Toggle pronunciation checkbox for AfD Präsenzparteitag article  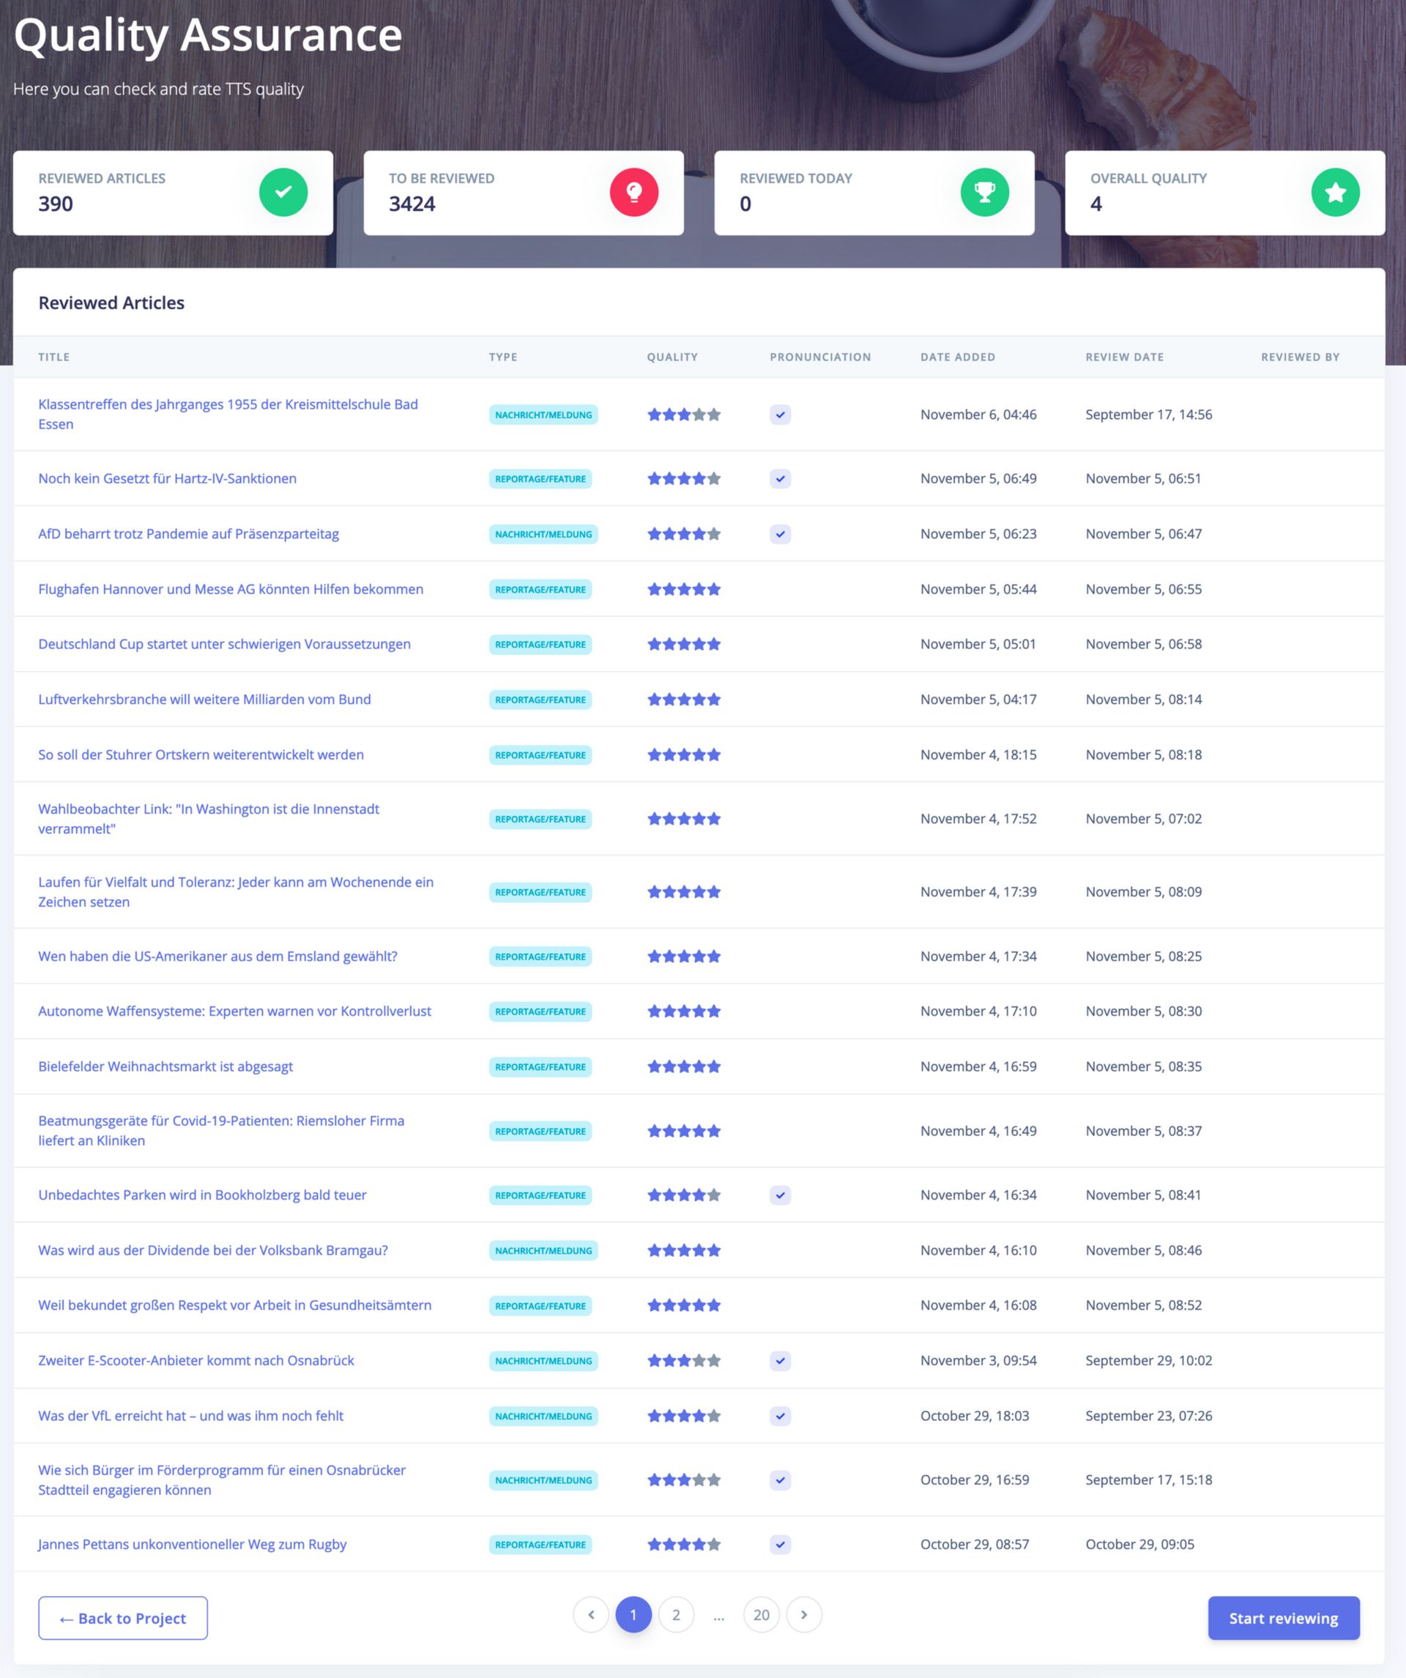781,534
